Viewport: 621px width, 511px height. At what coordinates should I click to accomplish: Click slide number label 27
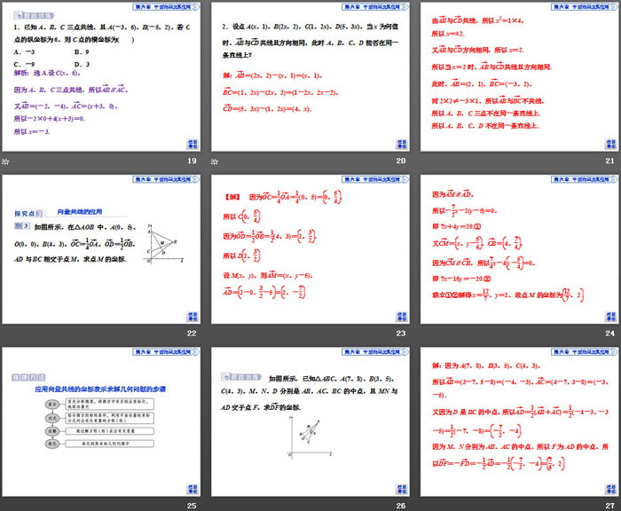pyautogui.click(x=610, y=506)
